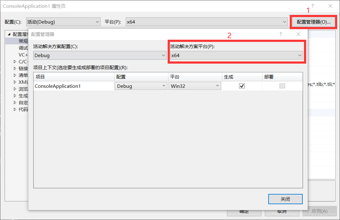Open the 配置管理器(O)... button in the property page
This screenshot has height=220, width=340.
click(x=313, y=22)
